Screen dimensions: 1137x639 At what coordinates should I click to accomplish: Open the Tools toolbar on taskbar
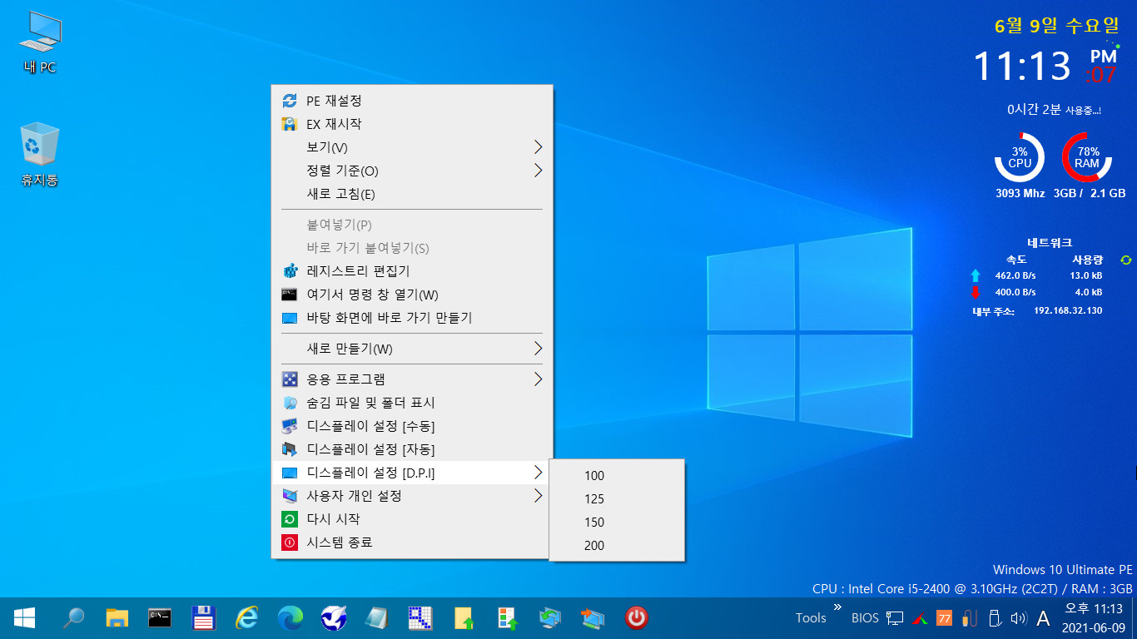(811, 618)
